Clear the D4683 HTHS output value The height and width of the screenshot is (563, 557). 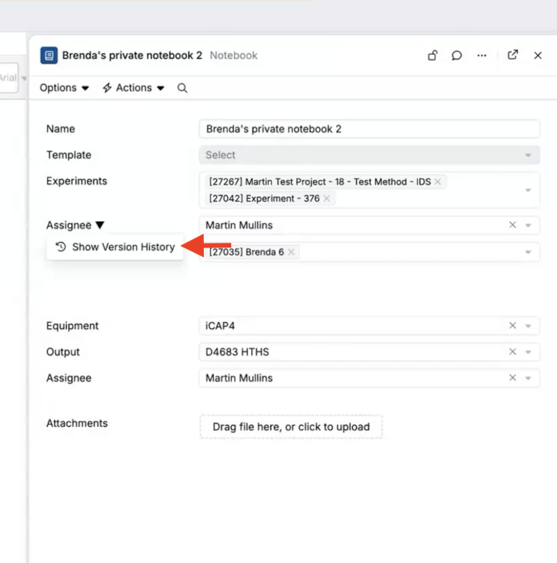tap(513, 352)
